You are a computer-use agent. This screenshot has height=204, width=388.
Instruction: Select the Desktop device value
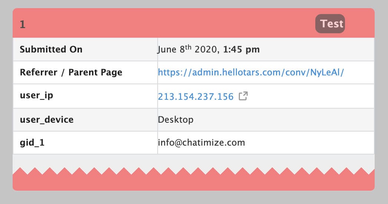pyautogui.click(x=176, y=120)
